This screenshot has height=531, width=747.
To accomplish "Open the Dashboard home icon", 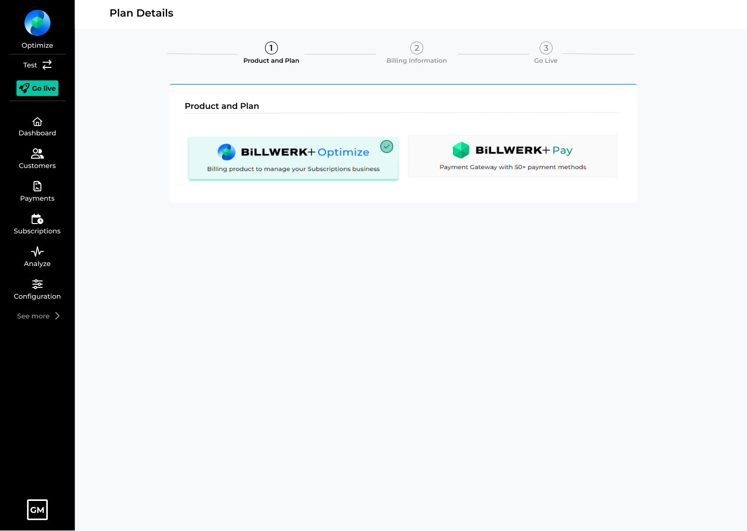I will (x=37, y=122).
